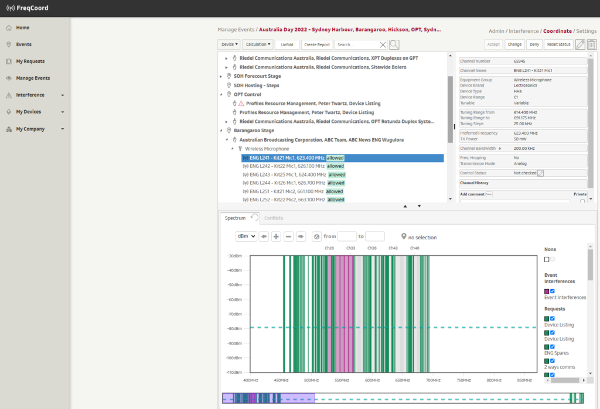Click the search magnifier icon beside search box

click(x=393, y=44)
